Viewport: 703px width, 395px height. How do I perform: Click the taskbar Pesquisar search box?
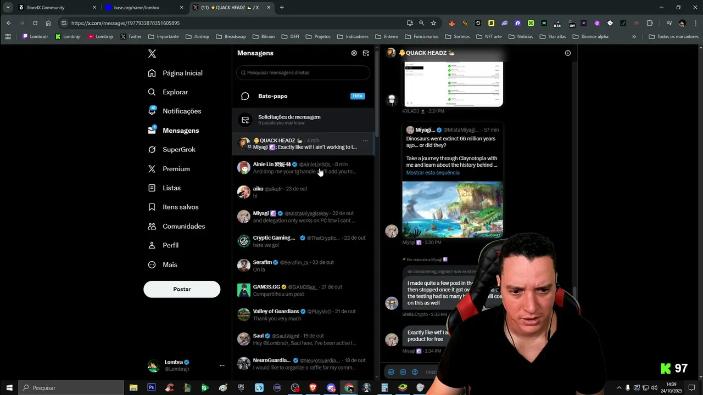coord(71,388)
